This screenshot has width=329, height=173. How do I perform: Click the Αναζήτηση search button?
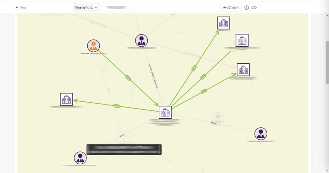tap(231, 7)
